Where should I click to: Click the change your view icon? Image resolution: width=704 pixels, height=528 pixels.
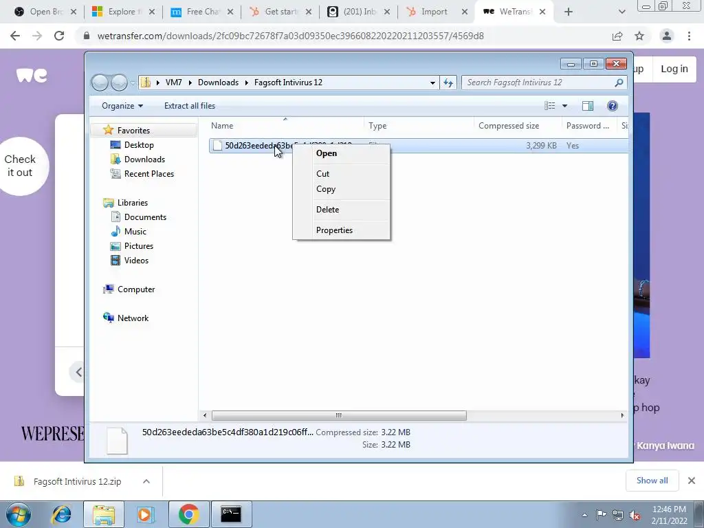(x=549, y=106)
